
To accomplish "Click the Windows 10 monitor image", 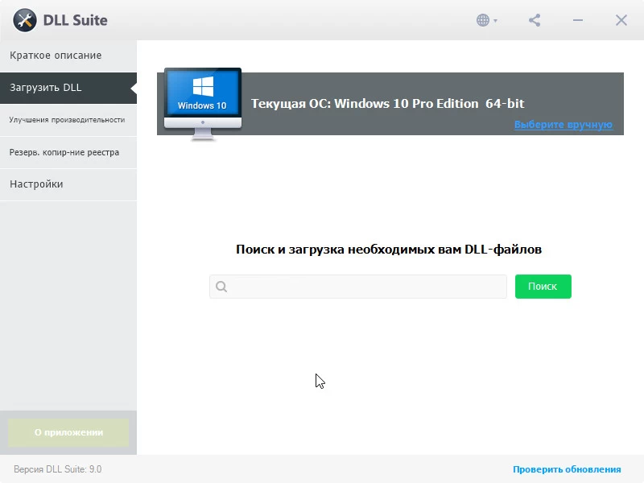I will pos(202,102).
